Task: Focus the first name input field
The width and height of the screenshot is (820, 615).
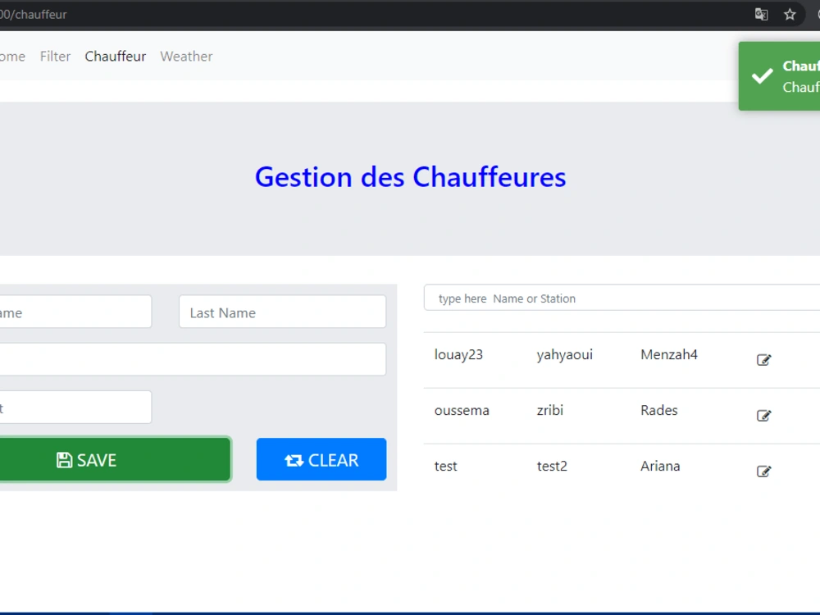Action: 75,312
